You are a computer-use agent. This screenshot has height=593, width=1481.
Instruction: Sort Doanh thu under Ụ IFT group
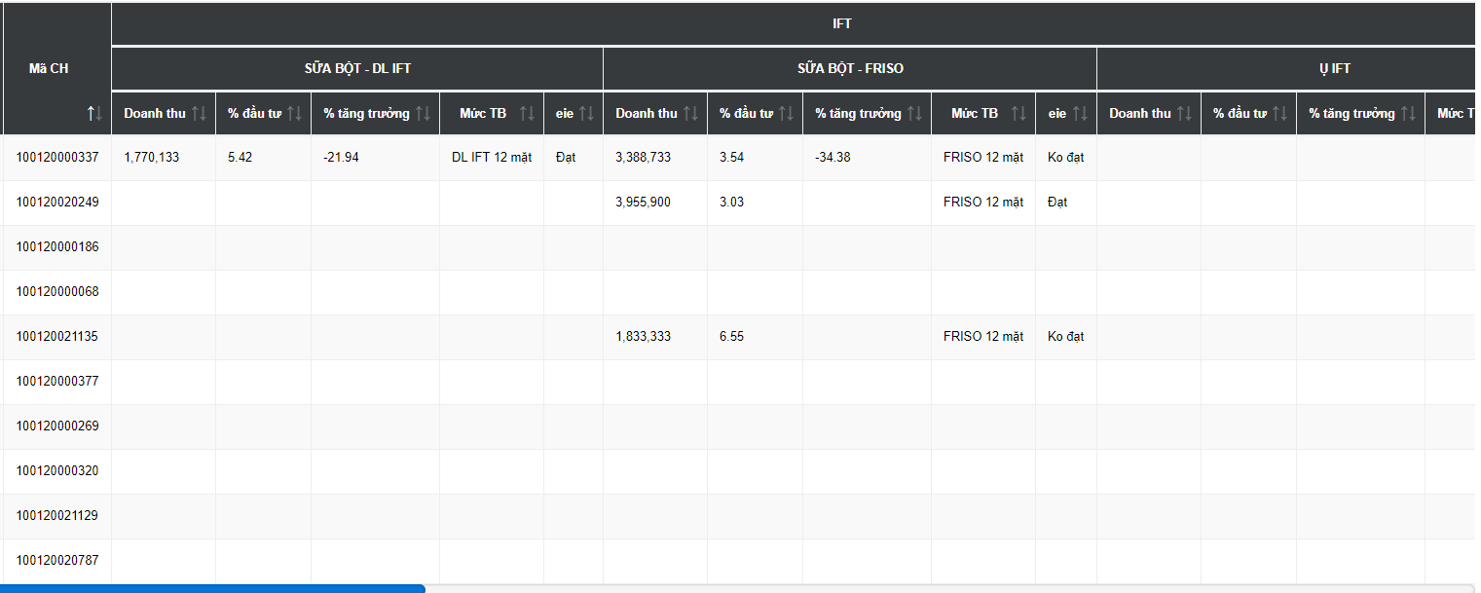click(1184, 114)
